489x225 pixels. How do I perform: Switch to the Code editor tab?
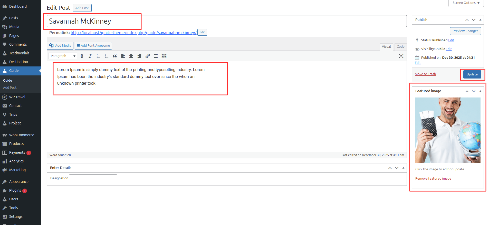tap(400, 47)
